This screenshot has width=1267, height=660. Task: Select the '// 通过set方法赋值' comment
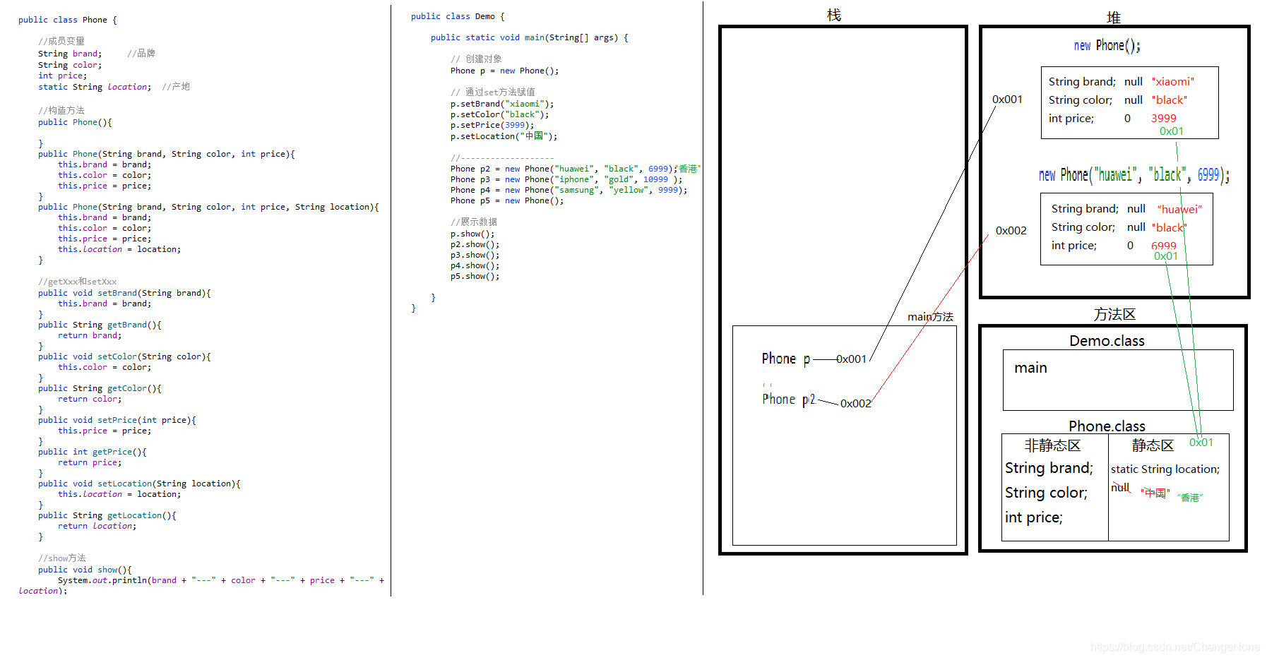point(493,92)
